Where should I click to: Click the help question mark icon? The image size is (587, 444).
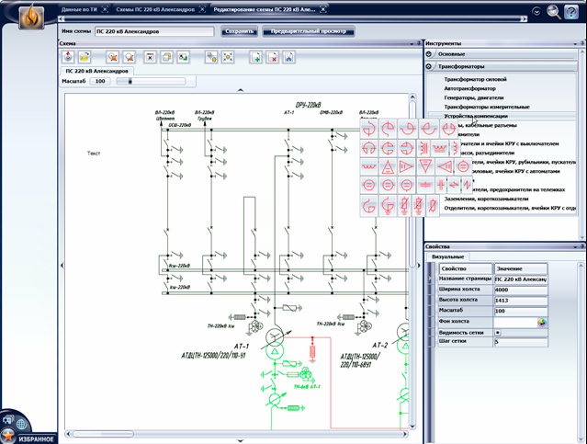(572, 11)
